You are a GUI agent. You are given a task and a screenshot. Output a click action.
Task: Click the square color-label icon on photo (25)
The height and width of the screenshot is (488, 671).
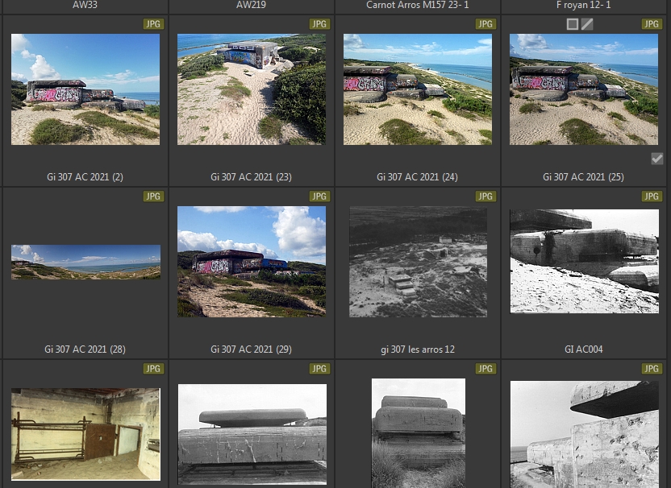point(573,24)
